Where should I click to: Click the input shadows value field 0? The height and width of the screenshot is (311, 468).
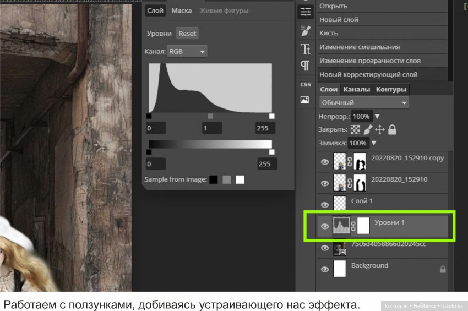coord(156,128)
